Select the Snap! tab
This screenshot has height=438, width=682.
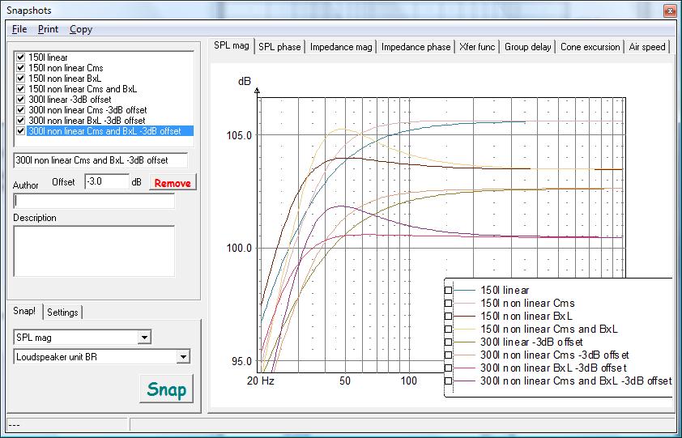tap(24, 311)
